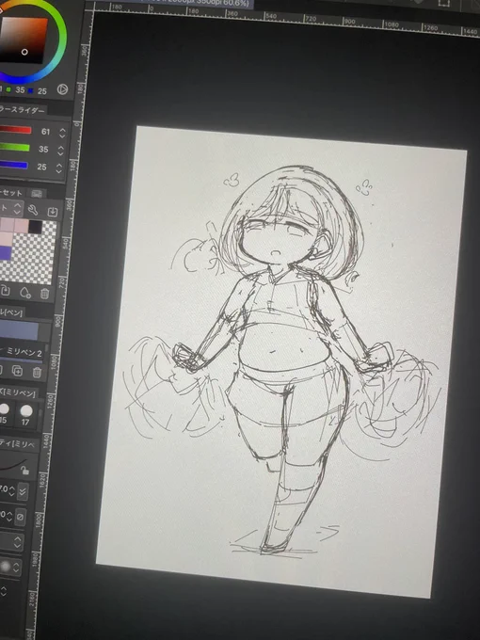Toggle the tool property lock icon
480x640 pixels.
[24, 471]
